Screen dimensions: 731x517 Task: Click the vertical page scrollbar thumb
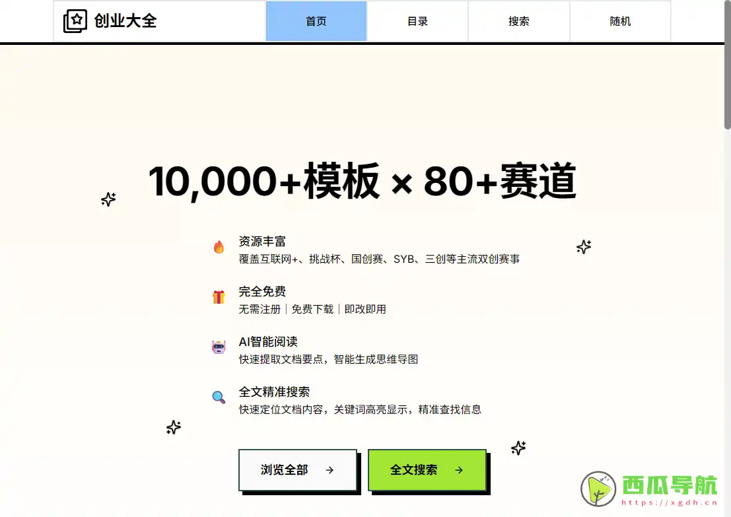727,64
